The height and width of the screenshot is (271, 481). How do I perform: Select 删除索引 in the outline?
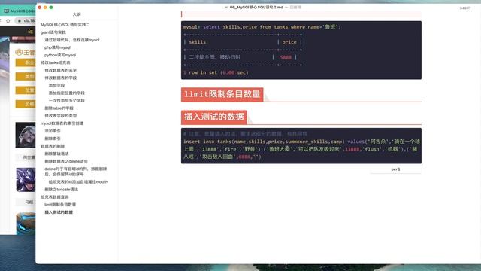(x=53, y=139)
